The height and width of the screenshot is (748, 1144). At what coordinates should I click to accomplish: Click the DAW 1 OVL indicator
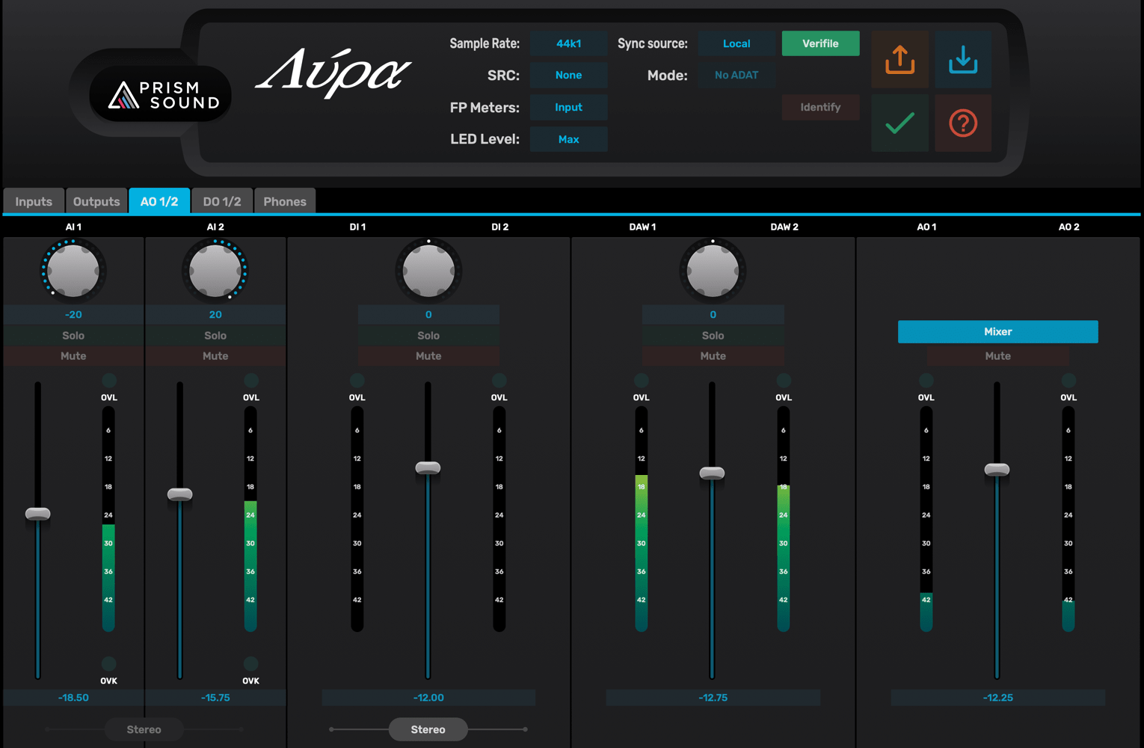642,380
